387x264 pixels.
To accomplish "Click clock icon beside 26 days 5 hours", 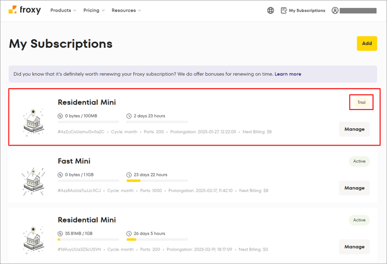I will pyautogui.click(x=129, y=234).
